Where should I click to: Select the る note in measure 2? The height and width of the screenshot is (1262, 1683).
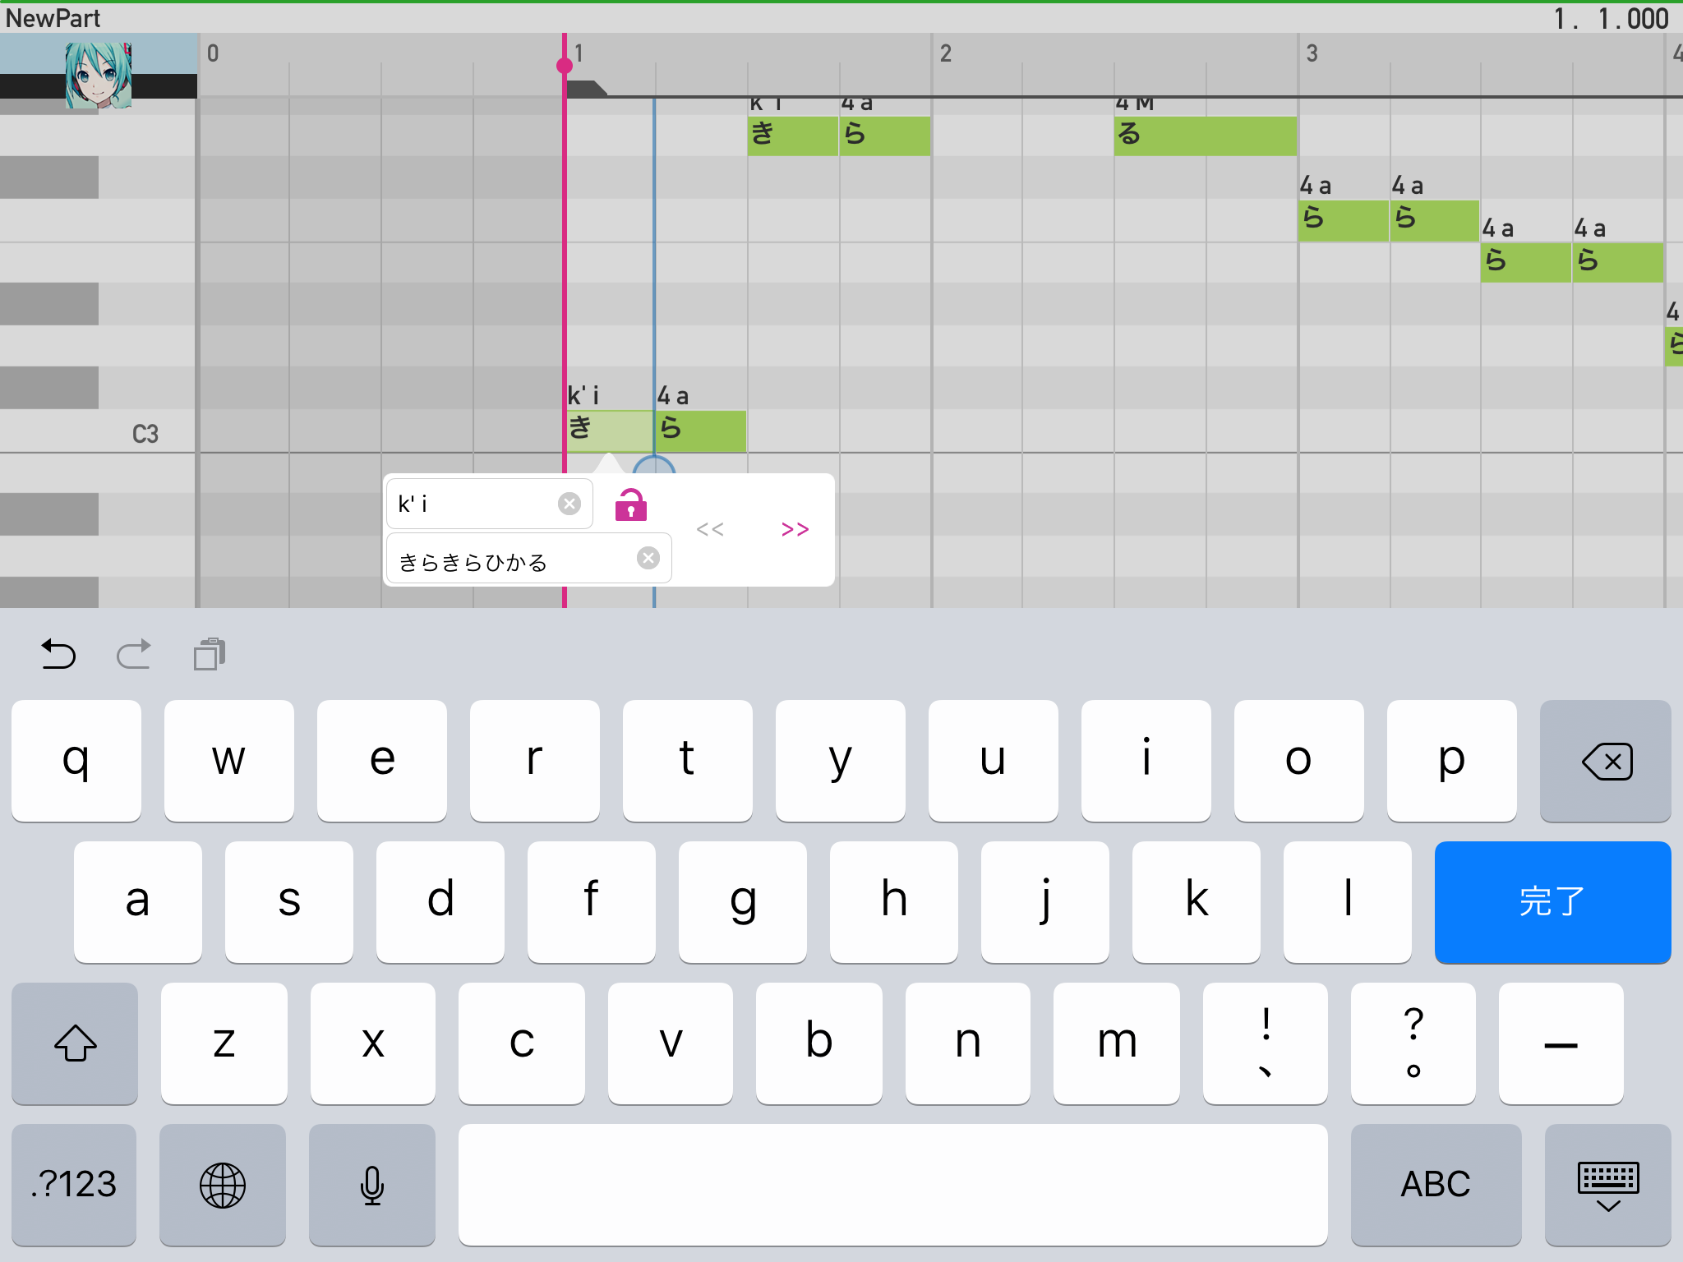1206,136
